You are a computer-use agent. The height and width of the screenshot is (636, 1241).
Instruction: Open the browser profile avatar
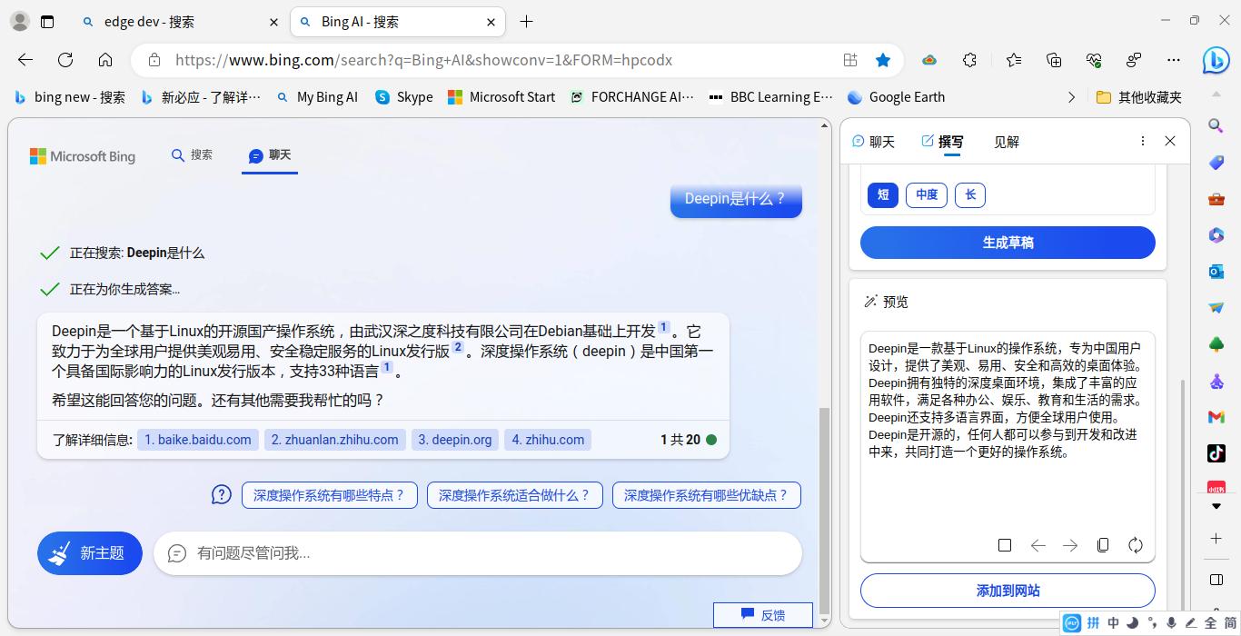19,21
